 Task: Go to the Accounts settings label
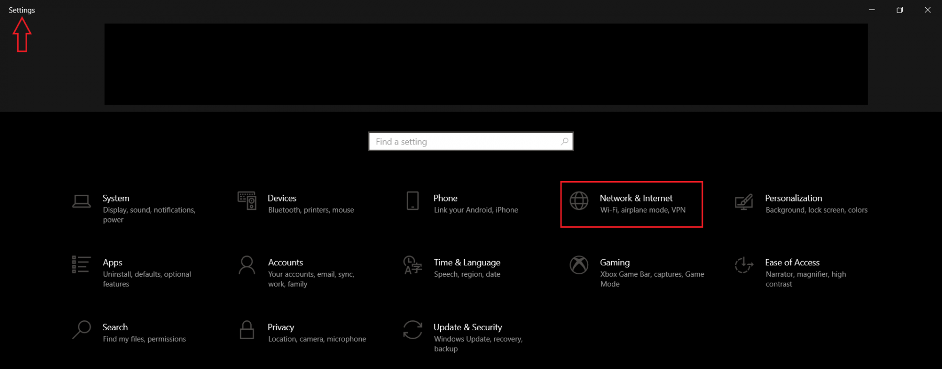tap(285, 263)
